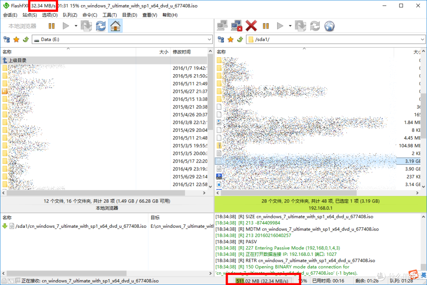The image size is (427, 285).
Task: Open the 会话(E) menu
Action: pos(10,15)
